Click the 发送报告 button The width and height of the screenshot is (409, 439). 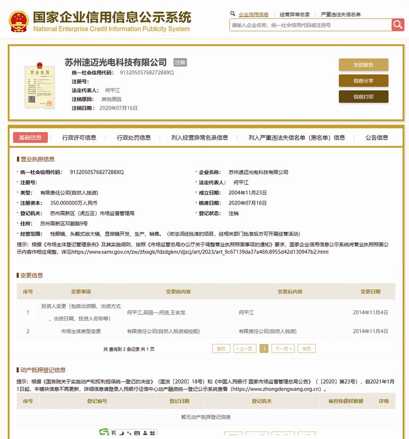pos(363,65)
